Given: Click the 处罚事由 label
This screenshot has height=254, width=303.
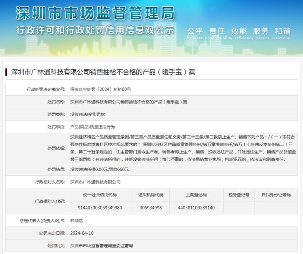Looking at the screenshot, I should 56,127.
